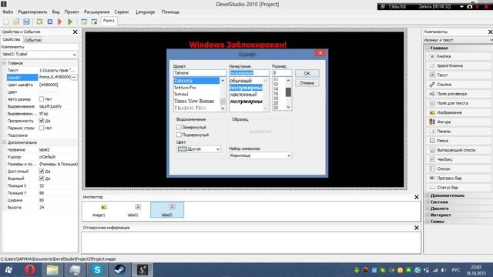The width and height of the screenshot is (493, 277).
Task: Enable the Зачеркнутый checkbox in the font dialog
Action: tap(179, 127)
